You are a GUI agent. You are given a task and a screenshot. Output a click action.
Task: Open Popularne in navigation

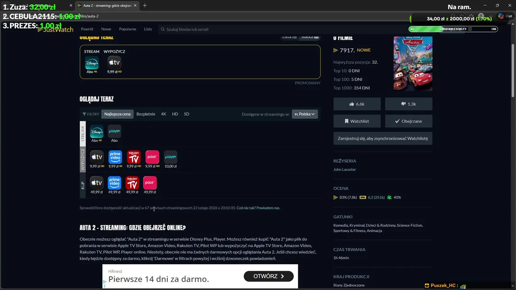pos(127,29)
